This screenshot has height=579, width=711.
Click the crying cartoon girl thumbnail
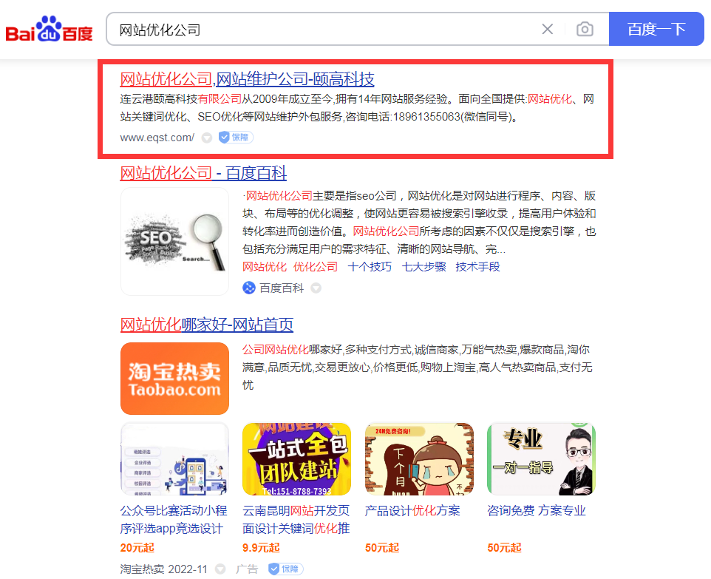pos(419,458)
